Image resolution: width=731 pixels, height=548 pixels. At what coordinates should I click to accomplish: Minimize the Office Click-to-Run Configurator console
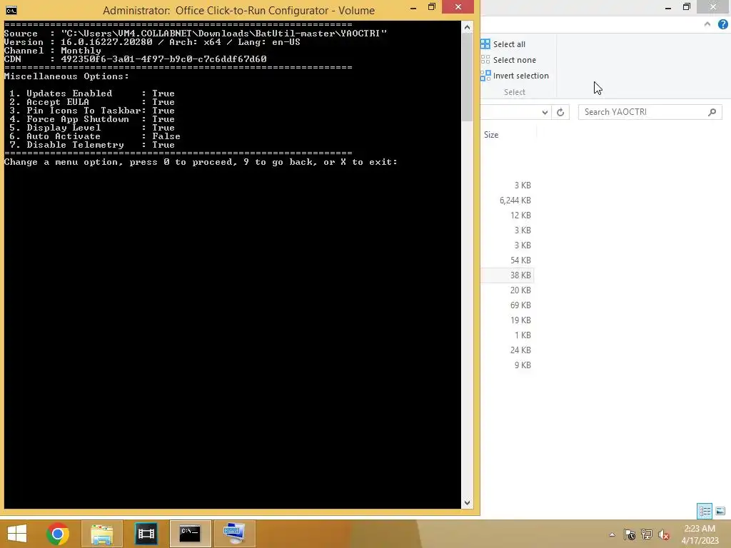(x=413, y=7)
